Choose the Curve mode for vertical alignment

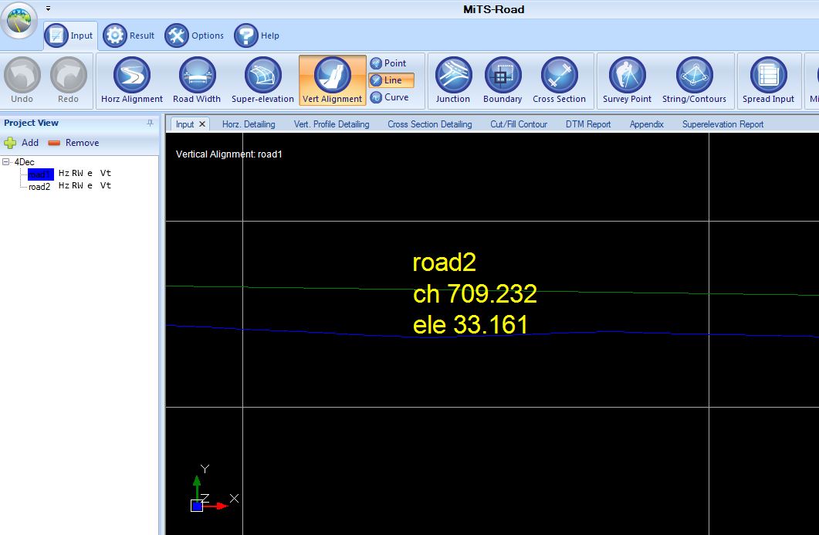(x=389, y=97)
